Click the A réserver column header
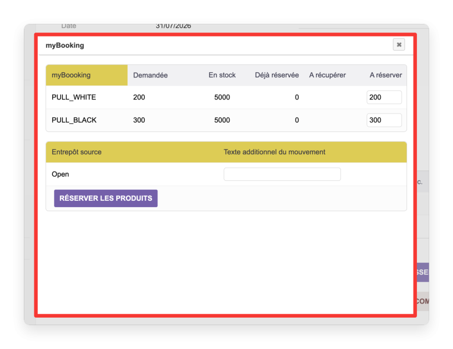 click(386, 75)
